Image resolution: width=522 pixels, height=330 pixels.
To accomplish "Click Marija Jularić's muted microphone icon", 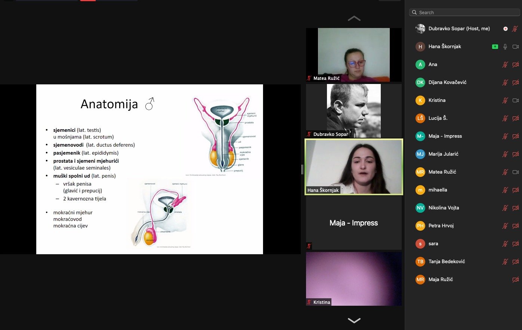I will 505,154.
